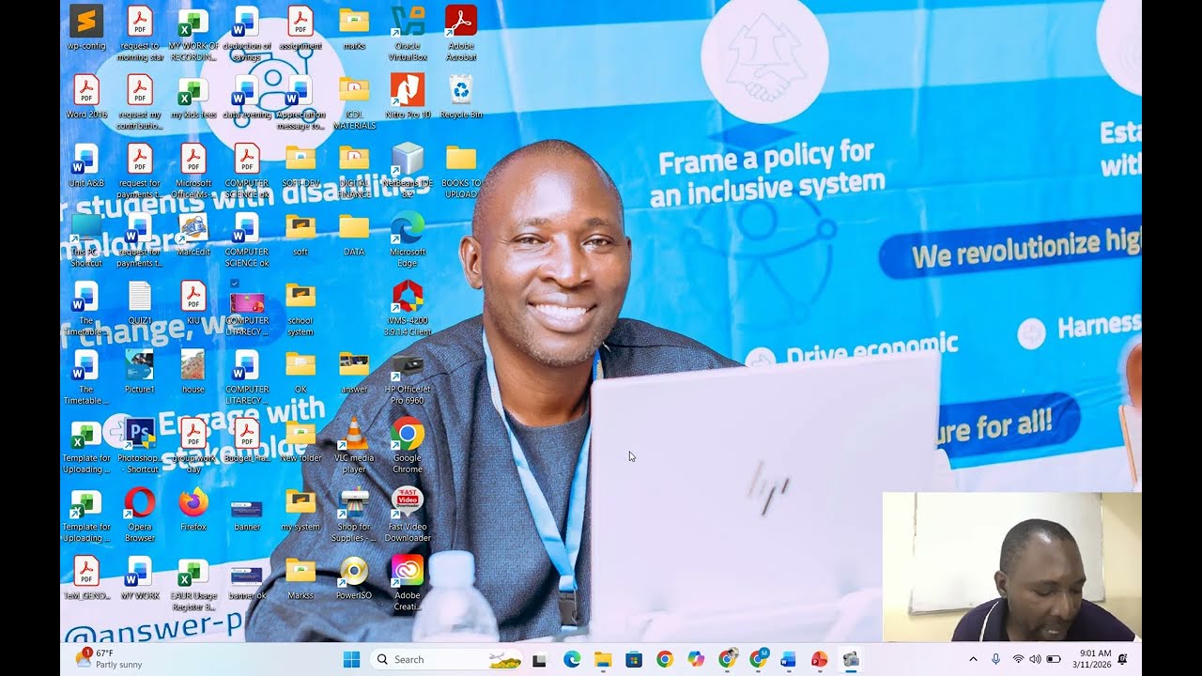This screenshot has height=676, width=1202.
Task: Select the ICDL MATERIALS folder
Action: click(x=354, y=101)
